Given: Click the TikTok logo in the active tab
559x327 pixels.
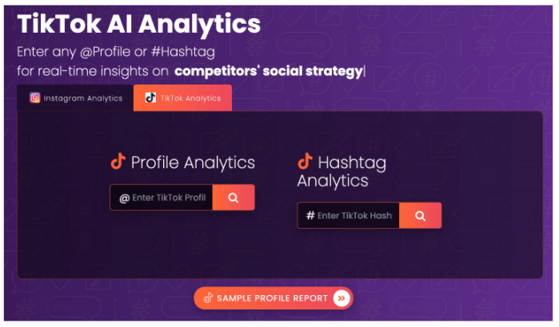Looking at the screenshot, I should click(x=150, y=98).
